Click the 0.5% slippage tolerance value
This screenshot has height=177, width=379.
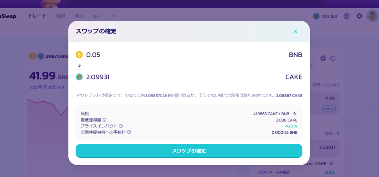coord(330,173)
